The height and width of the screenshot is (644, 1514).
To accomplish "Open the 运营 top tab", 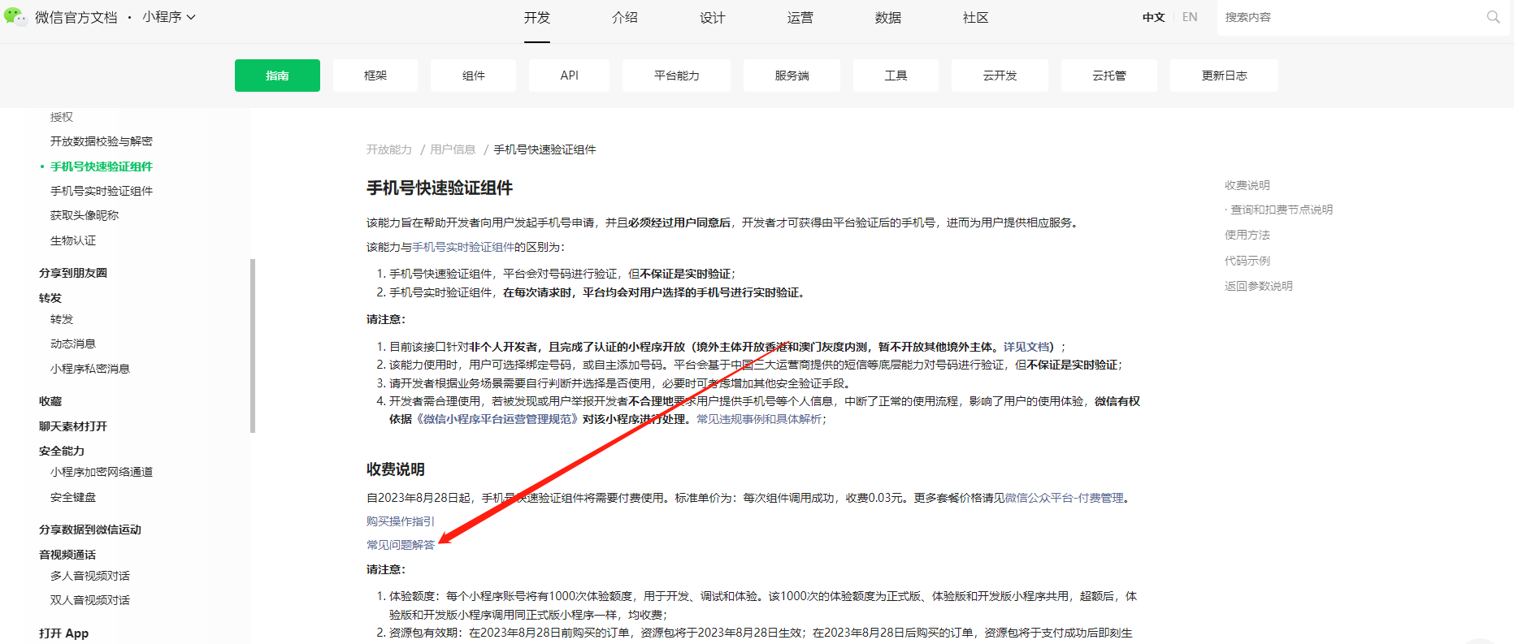I will tap(800, 18).
